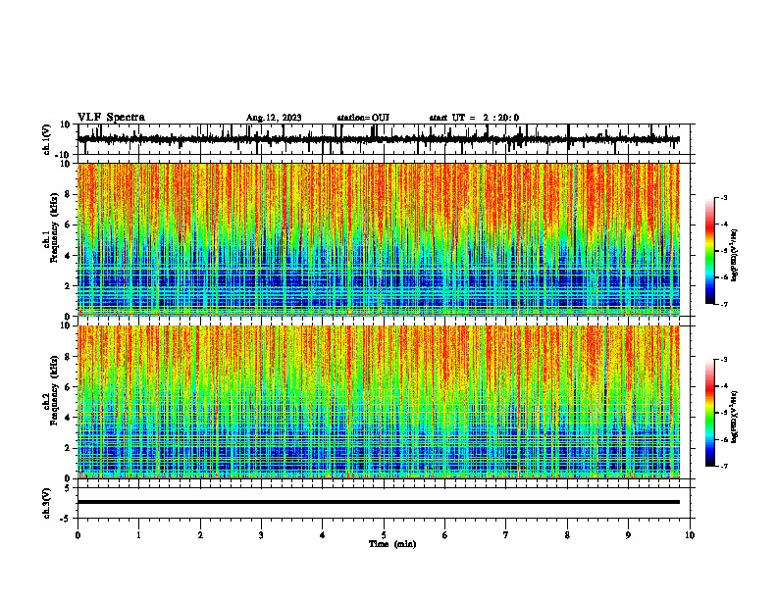Image resolution: width=777 pixels, height=600 pixels.
Task: Click the "7" tick on the time axis
Action: pos(506,535)
